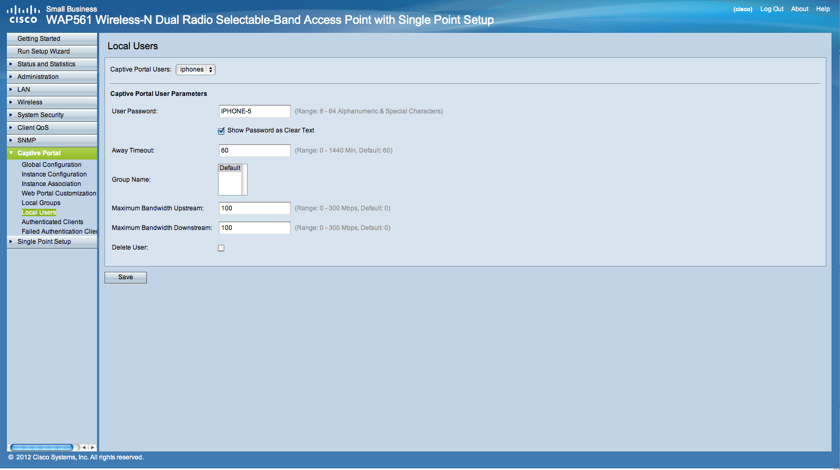
Task: Select Default in Group Name list
Action: point(230,168)
